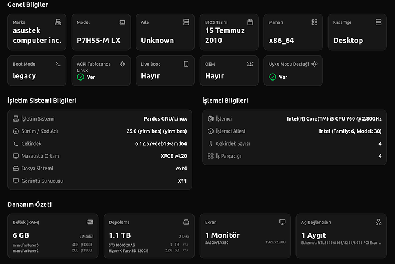Screen dimensions: 395x264
Task: Click the Boot Modu terminal icon
Action: pos(58,64)
